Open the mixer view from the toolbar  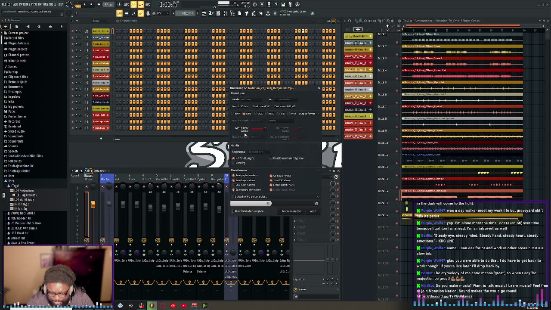[x=225, y=13]
